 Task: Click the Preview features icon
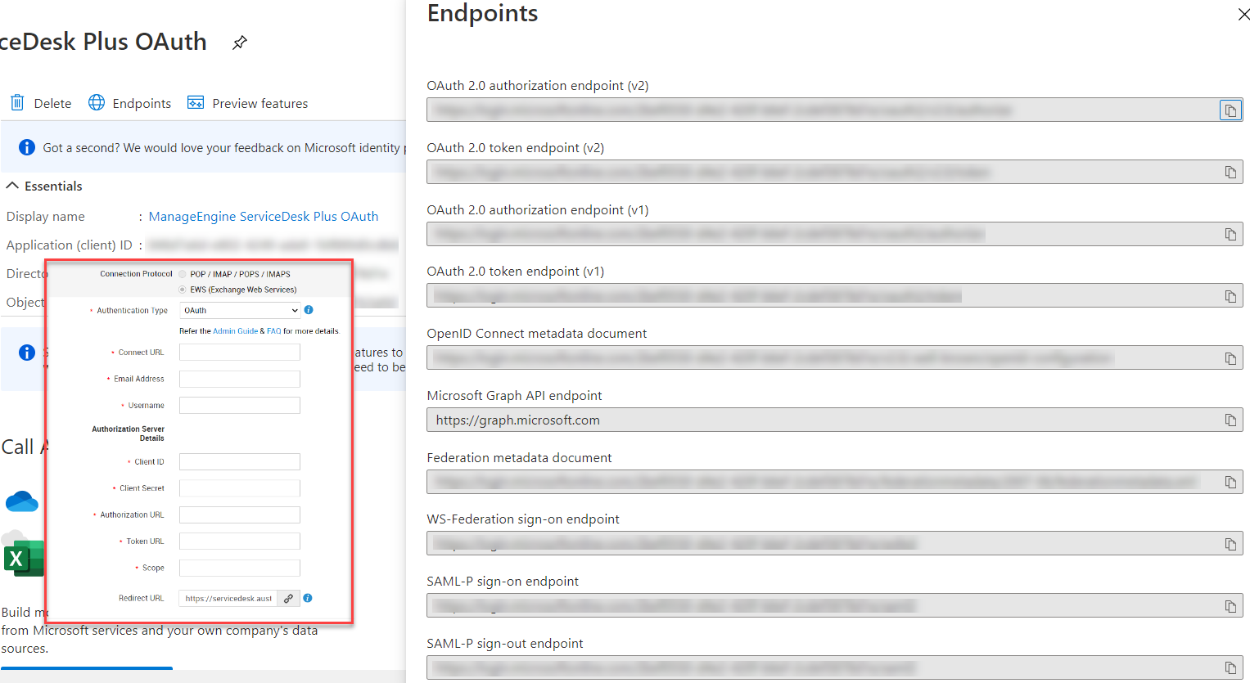pos(196,103)
